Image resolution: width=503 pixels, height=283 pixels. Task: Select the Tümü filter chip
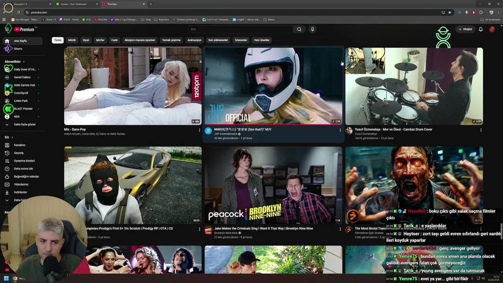[58, 40]
